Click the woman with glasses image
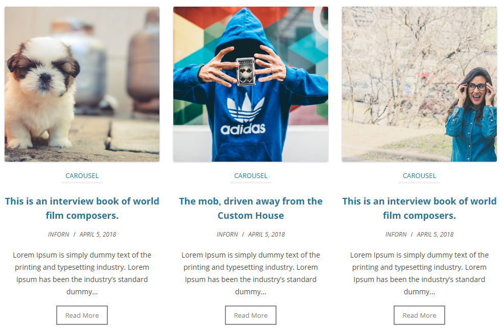504x331 pixels. pyautogui.click(x=419, y=84)
